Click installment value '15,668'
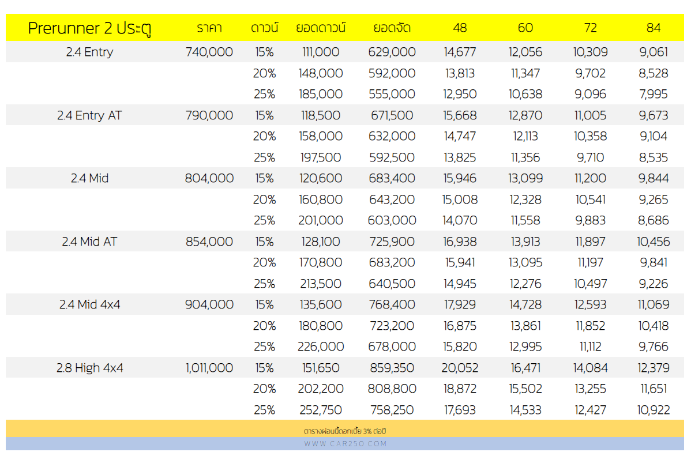Viewport: 691px width, 452px height. click(460, 115)
